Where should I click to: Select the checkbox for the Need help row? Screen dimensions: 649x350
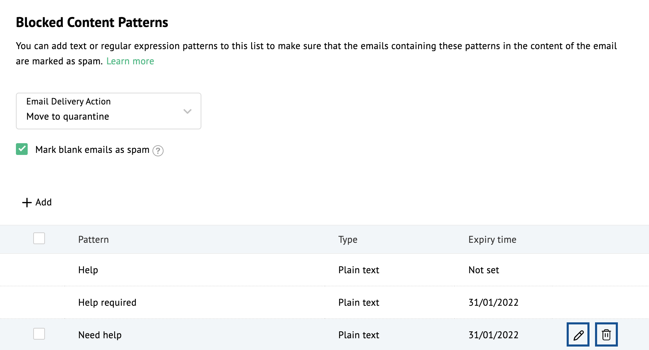[39, 334]
